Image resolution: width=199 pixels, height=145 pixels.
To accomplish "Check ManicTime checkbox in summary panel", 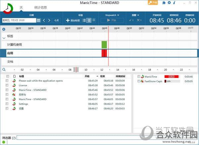I will (139, 77).
